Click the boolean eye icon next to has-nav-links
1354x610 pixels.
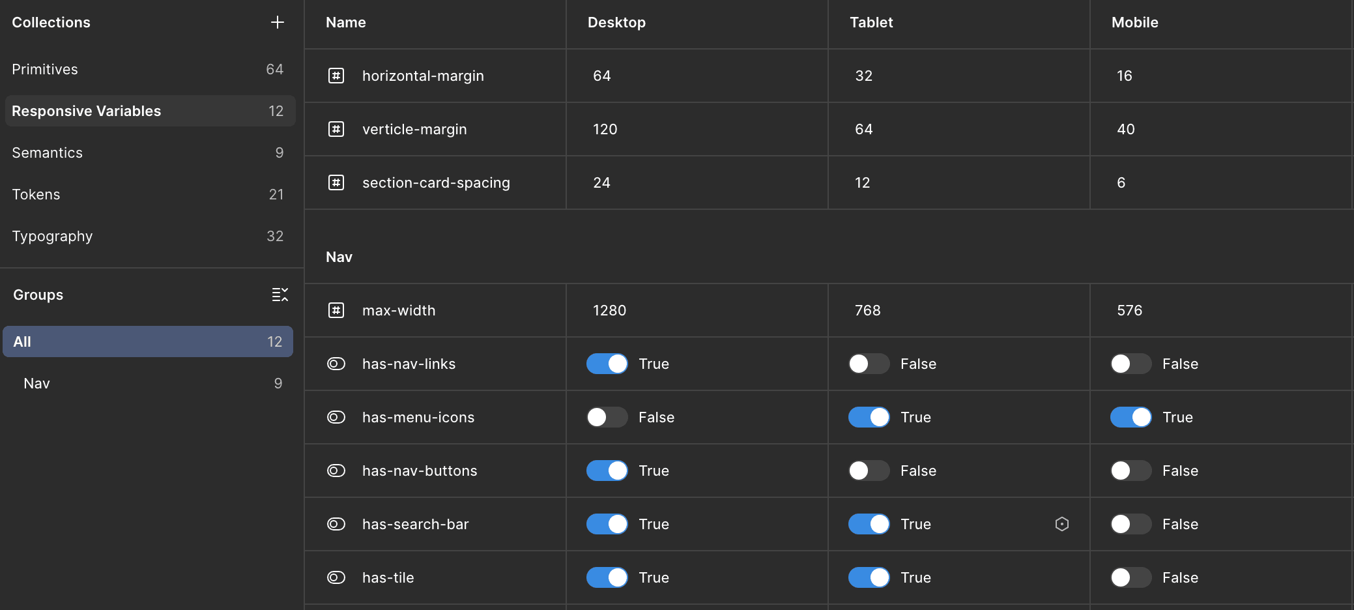click(336, 364)
